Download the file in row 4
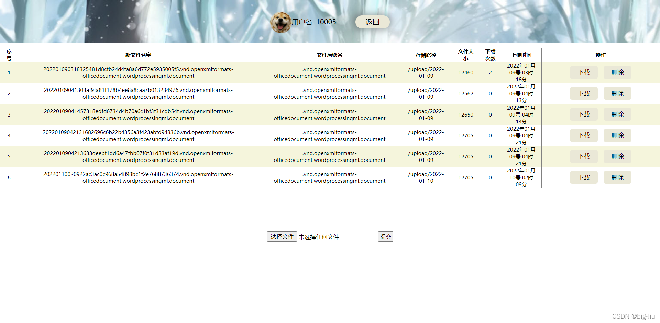The image size is (660, 323). [584, 135]
